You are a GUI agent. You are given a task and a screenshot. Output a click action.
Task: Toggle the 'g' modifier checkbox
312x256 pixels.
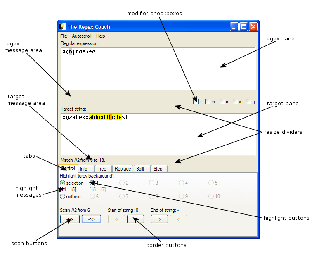click(248, 102)
